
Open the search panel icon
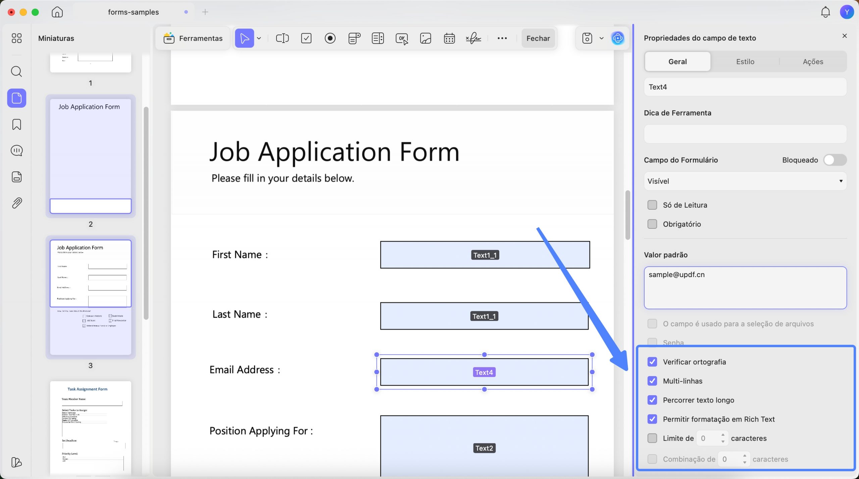[x=16, y=71]
